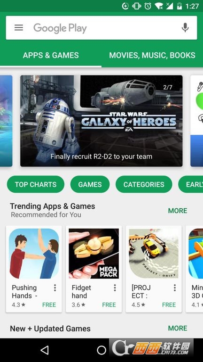Open the Star Wars Galaxy of Heroes banner
The image size is (203, 362).
(101, 121)
